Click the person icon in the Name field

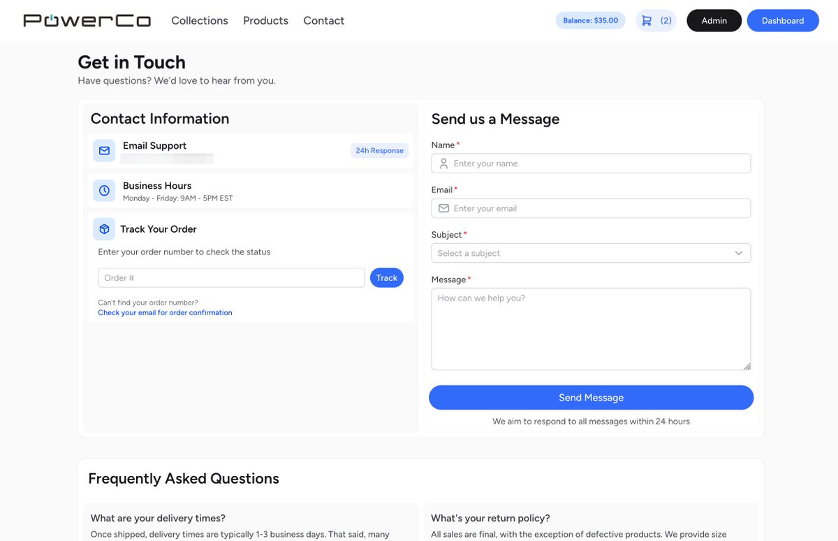(443, 163)
